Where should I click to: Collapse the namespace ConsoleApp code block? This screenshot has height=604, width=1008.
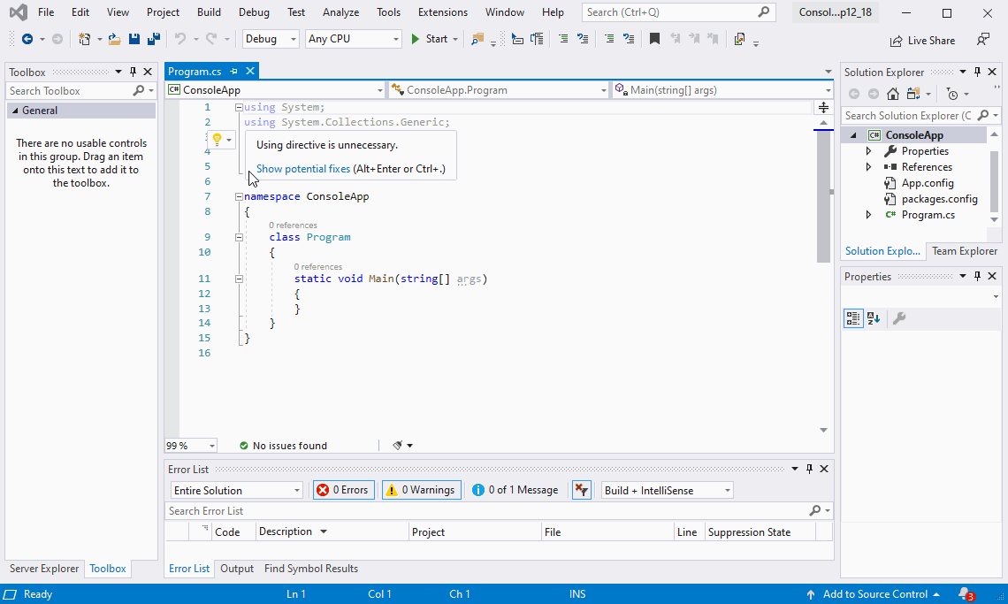point(239,197)
